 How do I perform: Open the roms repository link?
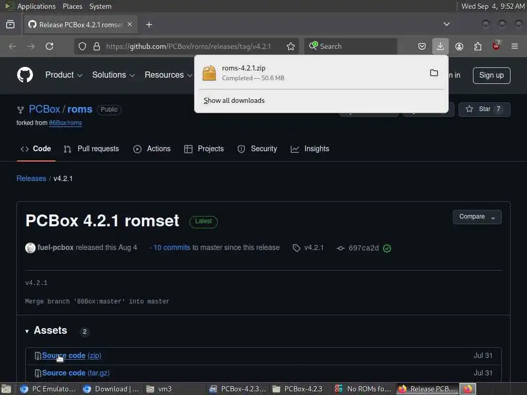coord(80,109)
